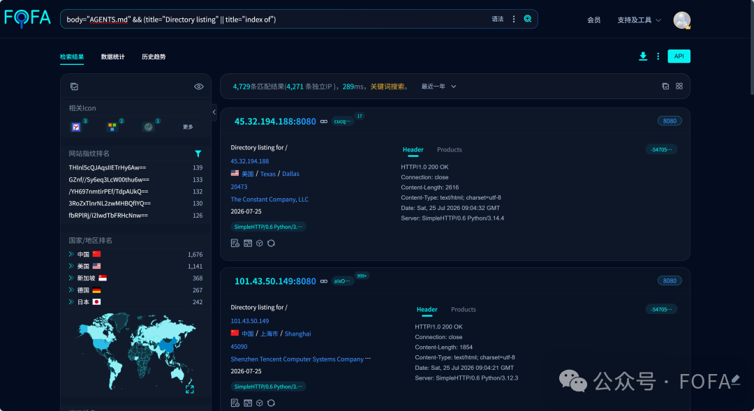Screen dimensions: 754x411
Task: Open the more options dots beside API
Action: tap(658, 57)
